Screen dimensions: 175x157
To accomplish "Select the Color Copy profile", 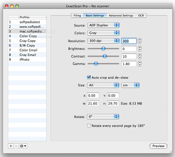I will coord(28,36).
